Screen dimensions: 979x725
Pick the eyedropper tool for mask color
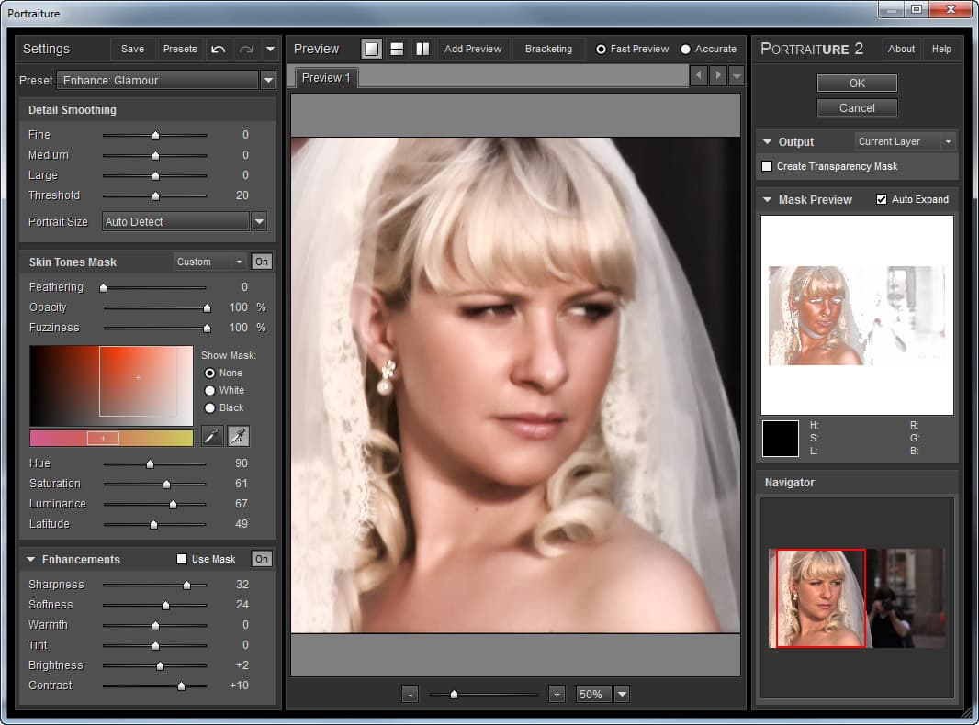tap(212, 436)
